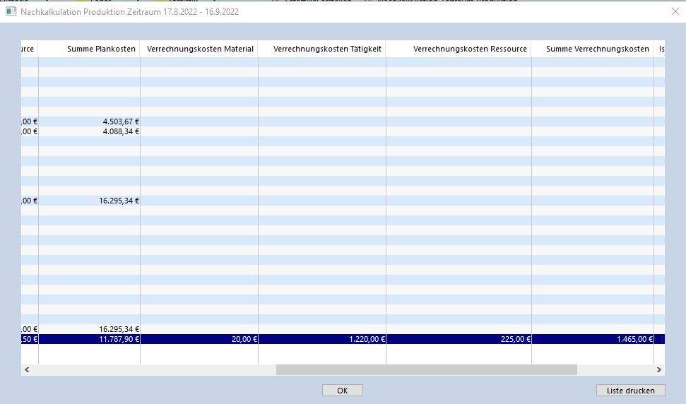Screen dimensions: 686x404
Task: Click the window icon in title bar
Action: coord(11,12)
